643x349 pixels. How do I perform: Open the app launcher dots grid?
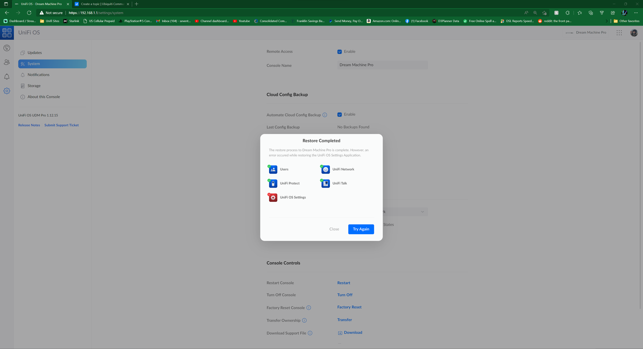point(619,33)
